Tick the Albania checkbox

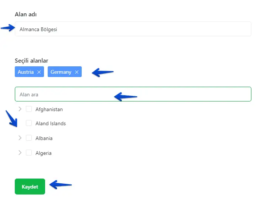pos(29,138)
